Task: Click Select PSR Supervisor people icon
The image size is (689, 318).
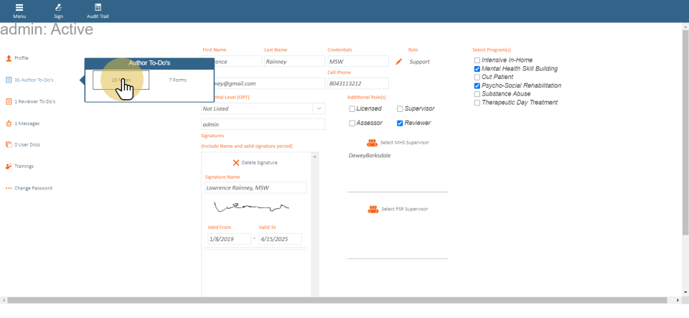Action: [x=372, y=209]
